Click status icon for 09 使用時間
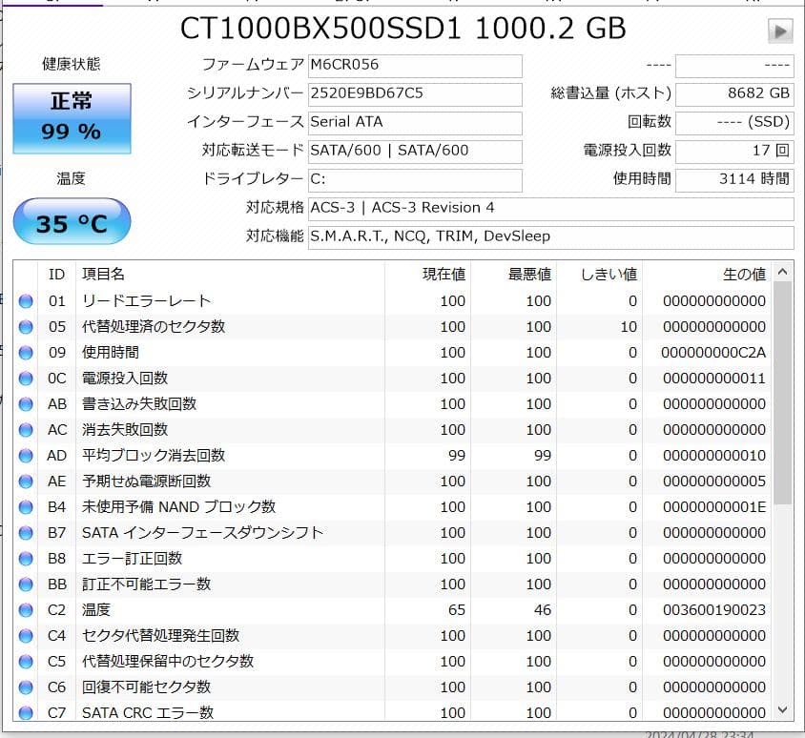805x738 pixels. coord(26,353)
